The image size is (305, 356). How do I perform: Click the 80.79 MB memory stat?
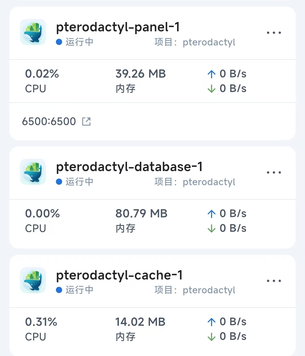click(141, 214)
